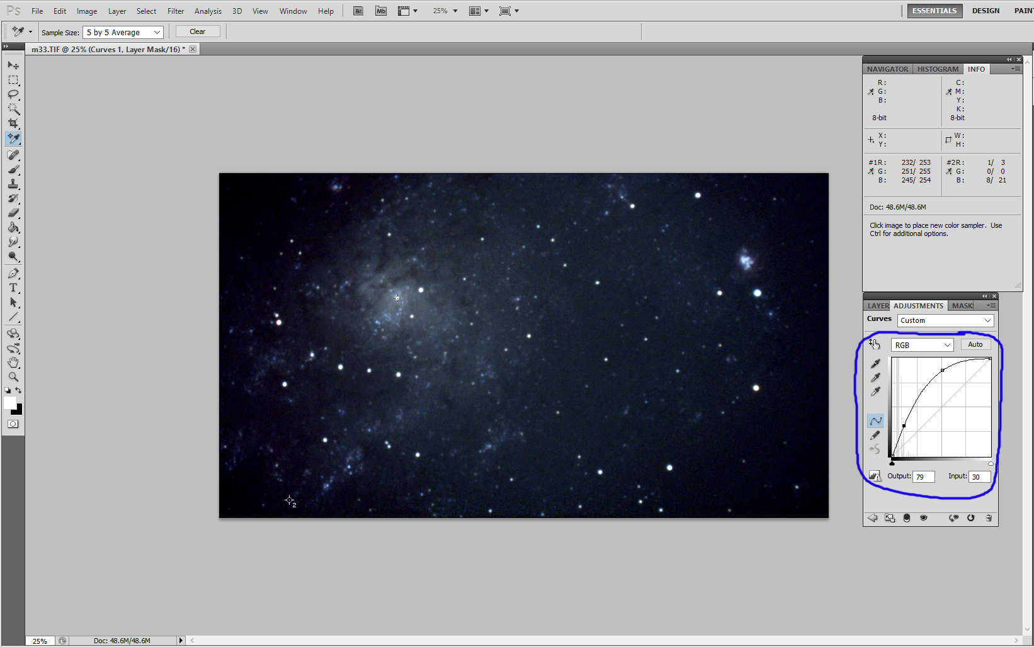1034x647 pixels.
Task: Open the Sample Size dropdown
Action: point(123,32)
